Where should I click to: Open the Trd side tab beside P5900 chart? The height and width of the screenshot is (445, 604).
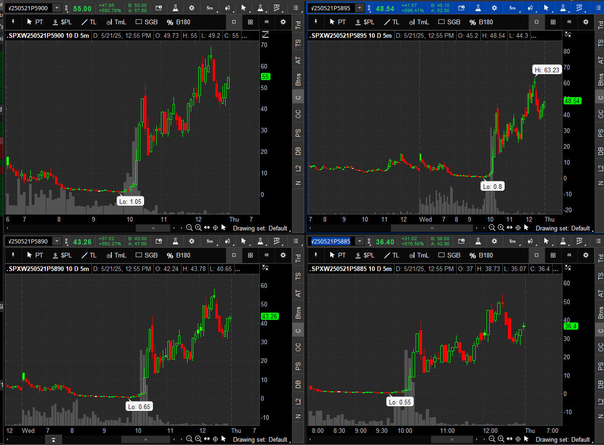[298, 24]
